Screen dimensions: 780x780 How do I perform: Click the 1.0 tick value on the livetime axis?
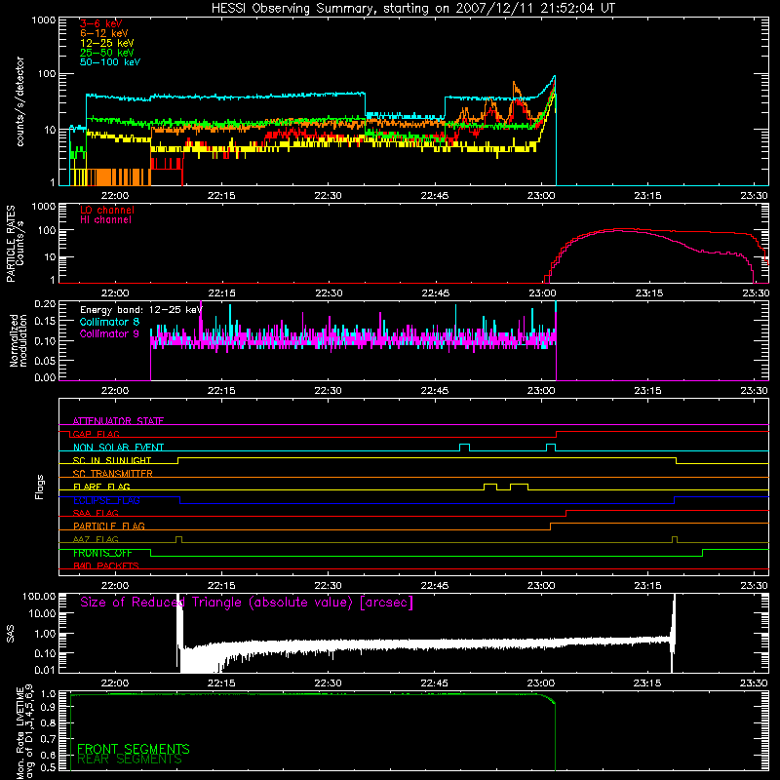coord(48,693)
